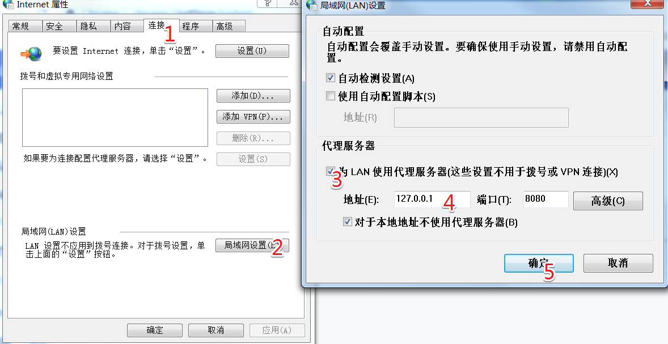Click the proxy 地址 field containing 127.0.0.1
The height and width of the screenshot is (344, 668).
(x=432, y=199)
